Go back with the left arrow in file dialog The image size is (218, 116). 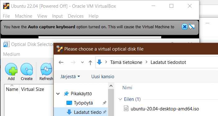click(61, 62)
